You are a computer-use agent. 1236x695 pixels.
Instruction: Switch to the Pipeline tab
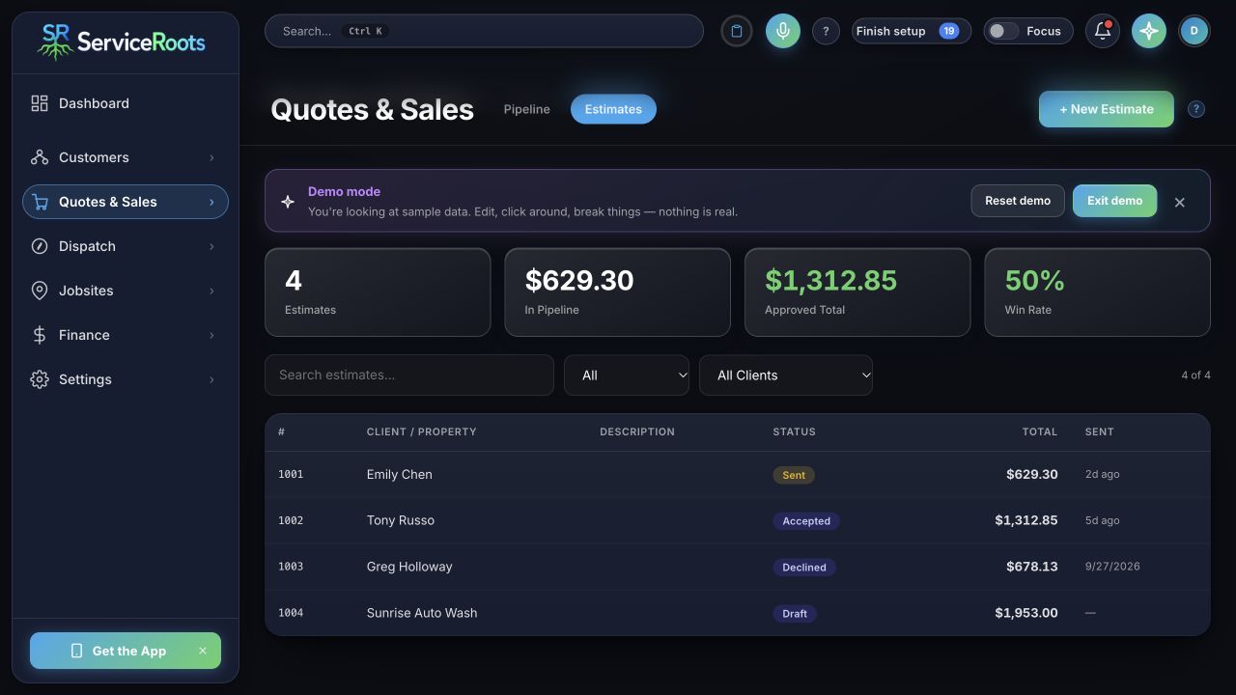[527, 109]
